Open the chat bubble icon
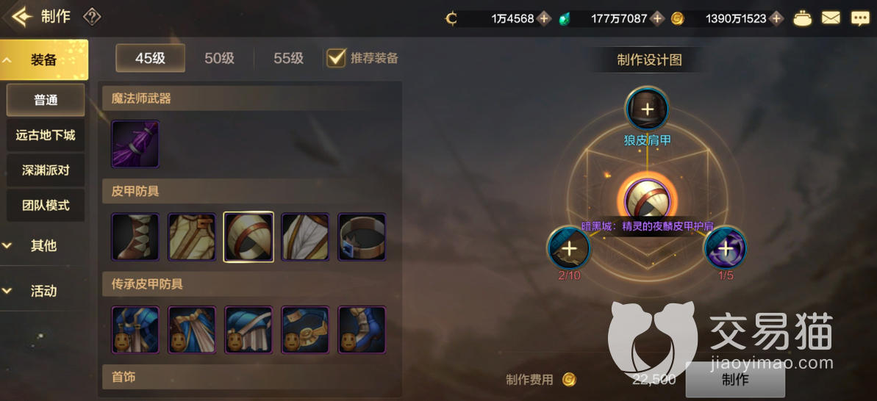Viewport: 877px width, 401px height. coord(859,18)
